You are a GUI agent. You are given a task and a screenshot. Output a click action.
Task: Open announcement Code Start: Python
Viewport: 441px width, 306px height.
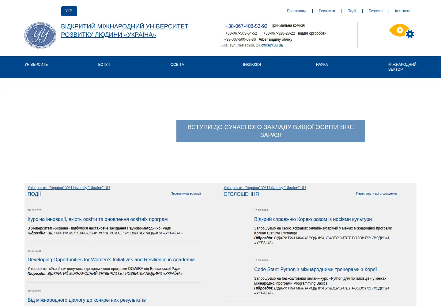(x=315, y=270)
